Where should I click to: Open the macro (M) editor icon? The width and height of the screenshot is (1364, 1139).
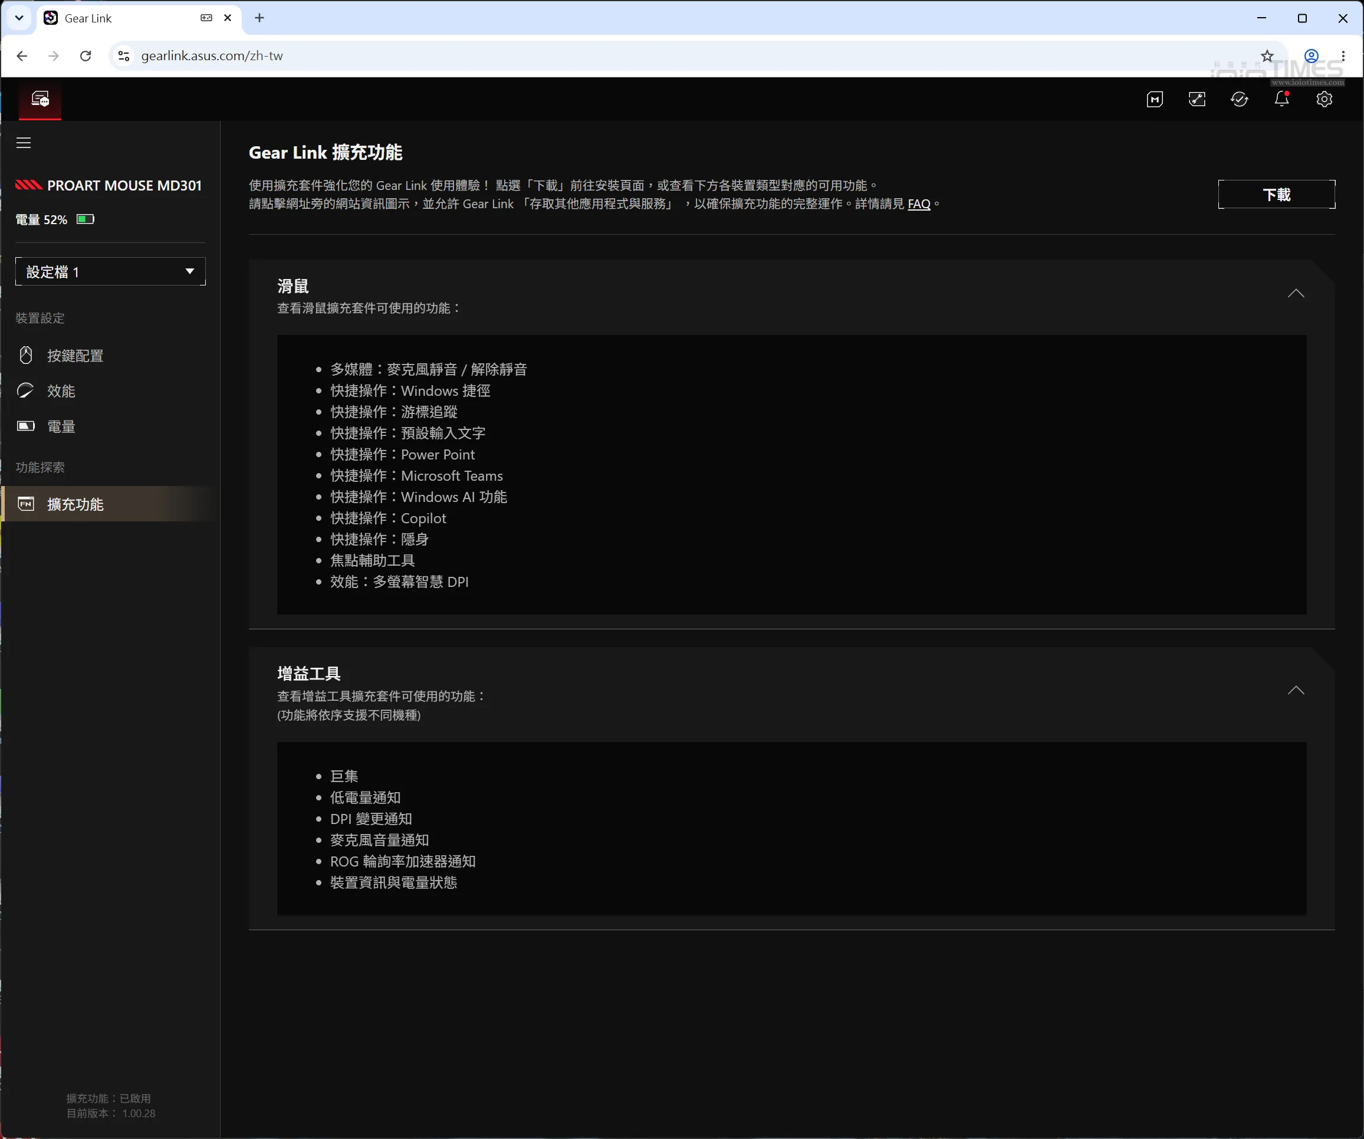1155,100
